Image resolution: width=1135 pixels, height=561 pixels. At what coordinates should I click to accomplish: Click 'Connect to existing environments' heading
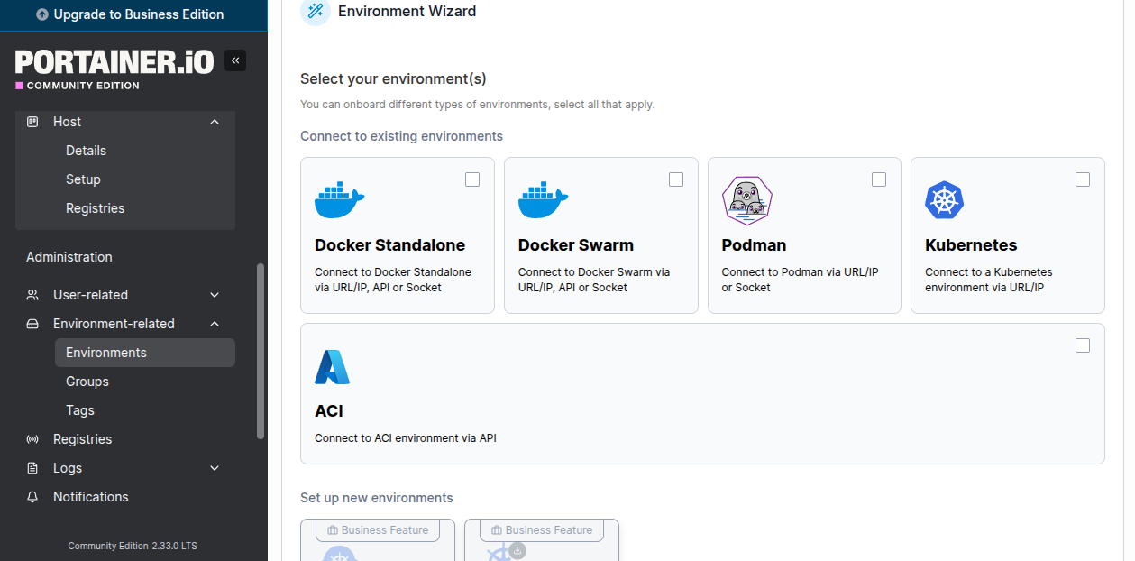(x=401, y=136)
